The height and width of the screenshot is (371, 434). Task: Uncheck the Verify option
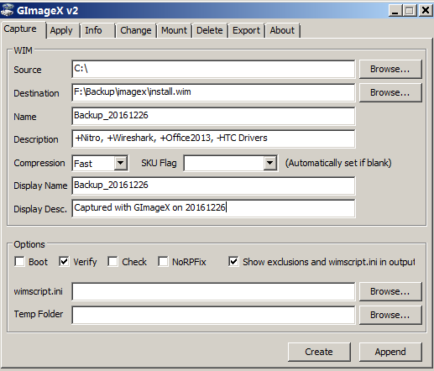click(64, 262)
